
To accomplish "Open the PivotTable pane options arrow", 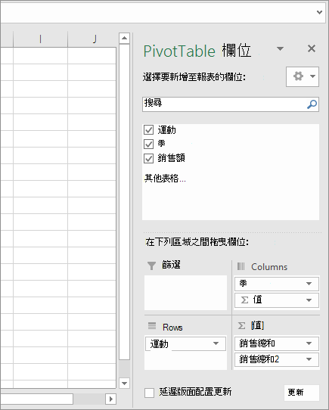I will click(280, 48).
